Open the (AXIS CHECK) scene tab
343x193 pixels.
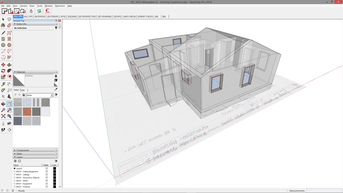pyautogui.click(x=130, y=17)
